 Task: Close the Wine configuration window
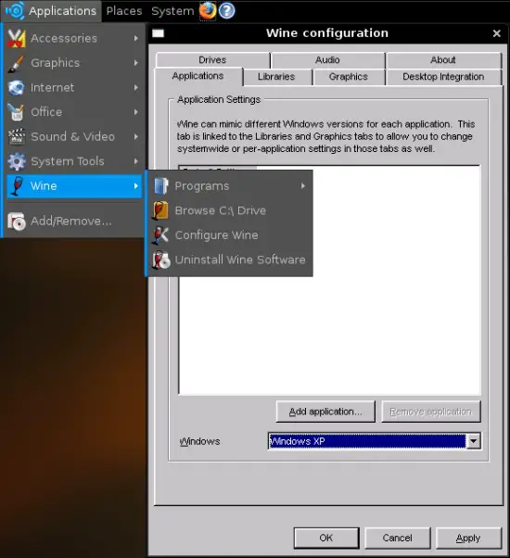(497, 33)
